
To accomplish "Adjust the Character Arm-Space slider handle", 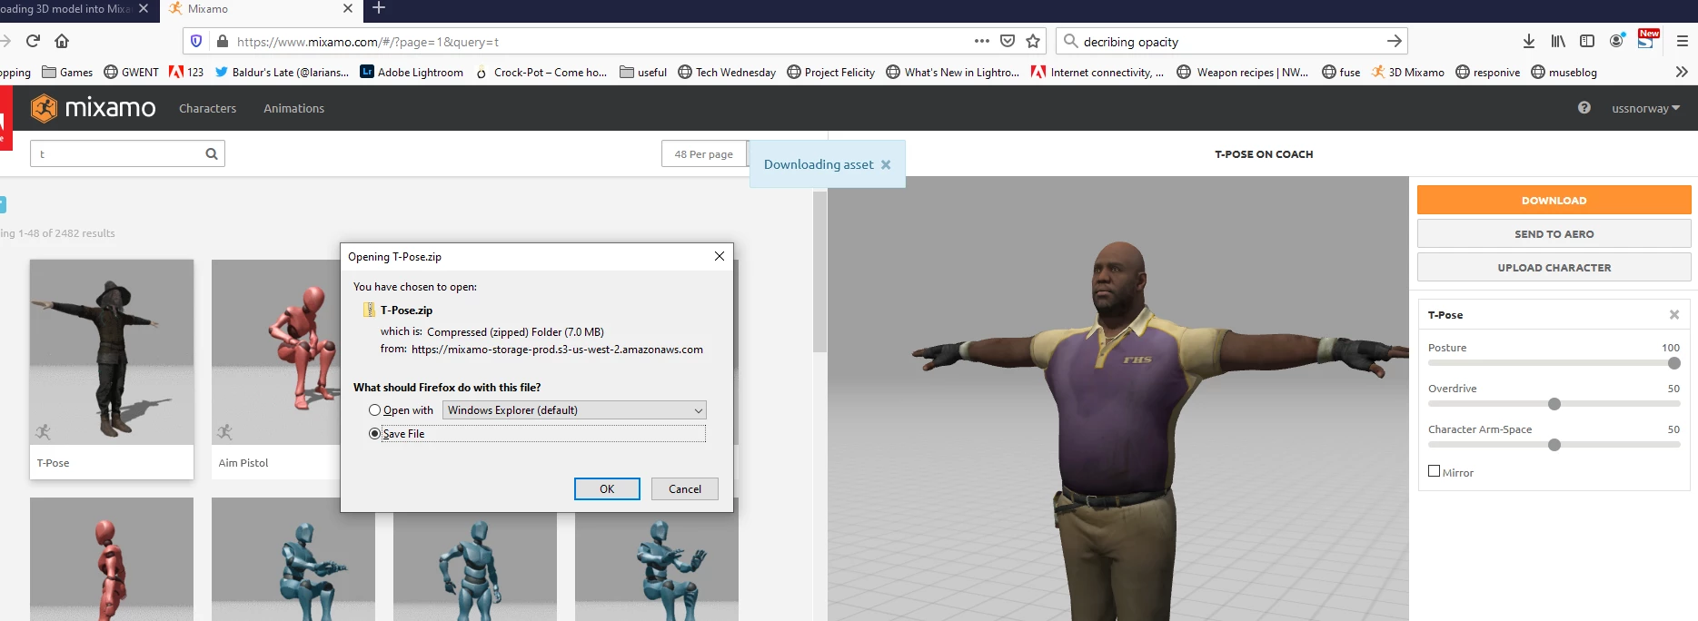I will (1554, 445).
